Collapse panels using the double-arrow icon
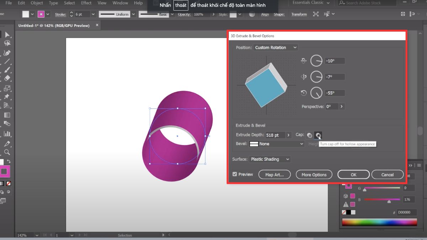 click(411, 165)
